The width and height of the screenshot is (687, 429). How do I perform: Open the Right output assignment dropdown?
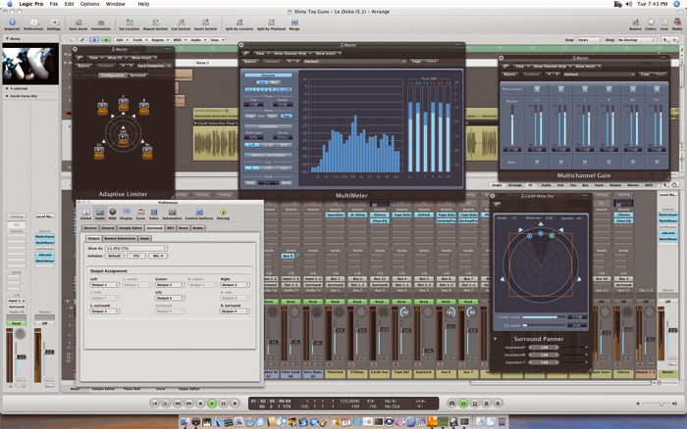[235, 285]
